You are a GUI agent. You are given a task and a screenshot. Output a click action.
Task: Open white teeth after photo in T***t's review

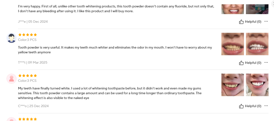(x=257, y=44)
